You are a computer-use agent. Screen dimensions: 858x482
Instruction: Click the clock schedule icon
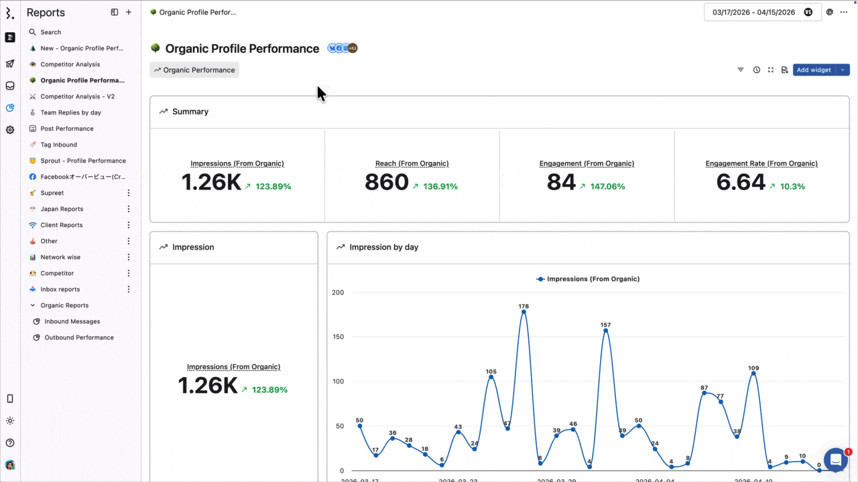pos(756,70)
